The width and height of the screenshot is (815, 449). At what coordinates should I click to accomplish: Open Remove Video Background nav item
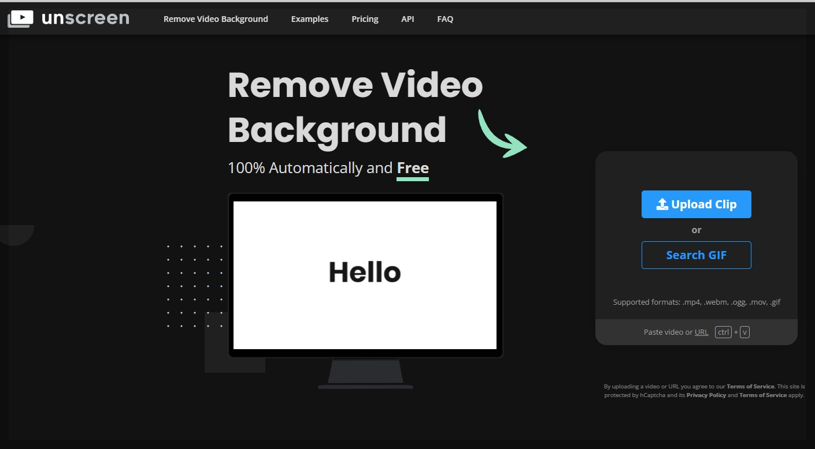click(216, 19)
